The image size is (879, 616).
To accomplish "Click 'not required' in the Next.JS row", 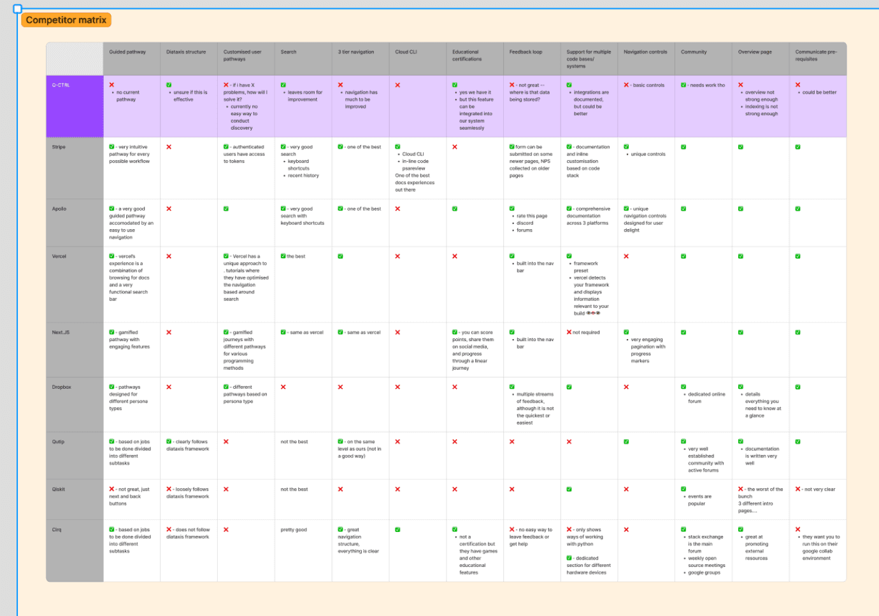I will click(x=585, y=332).
